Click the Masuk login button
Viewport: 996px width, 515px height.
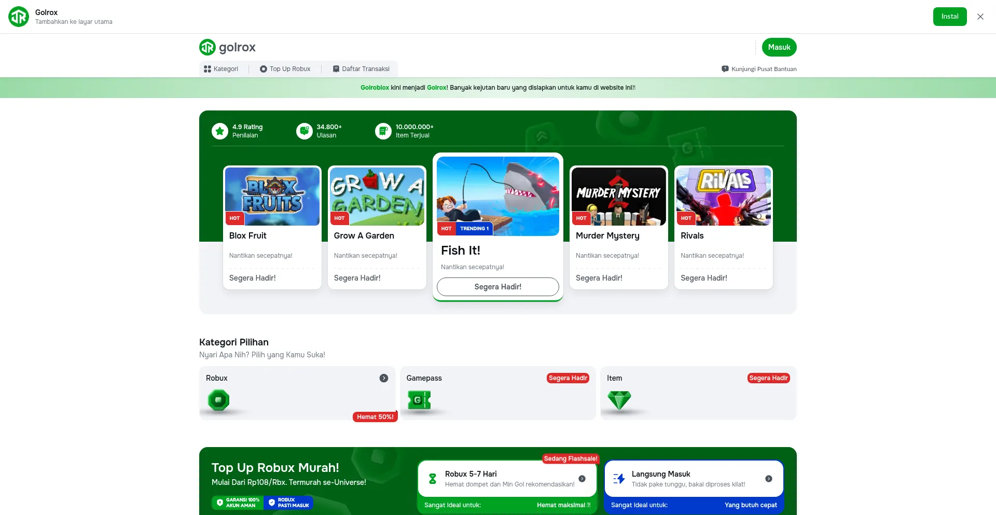[x=779, y=47]
